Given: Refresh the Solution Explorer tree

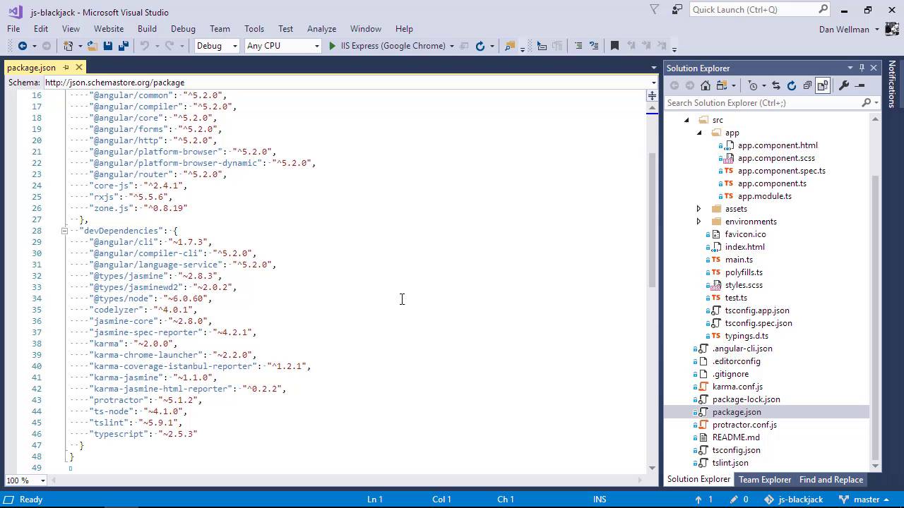Looking at the screenshot, I should tap(792, 85).
